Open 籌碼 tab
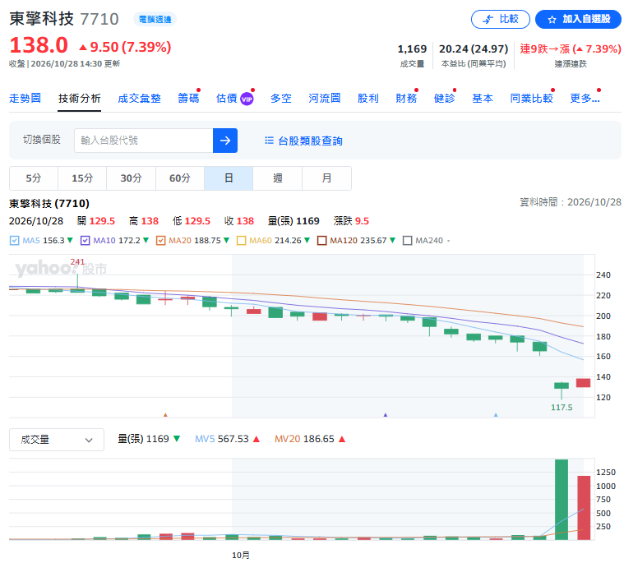624x563 pixels. pyautogui.click(x=188, y=99)
